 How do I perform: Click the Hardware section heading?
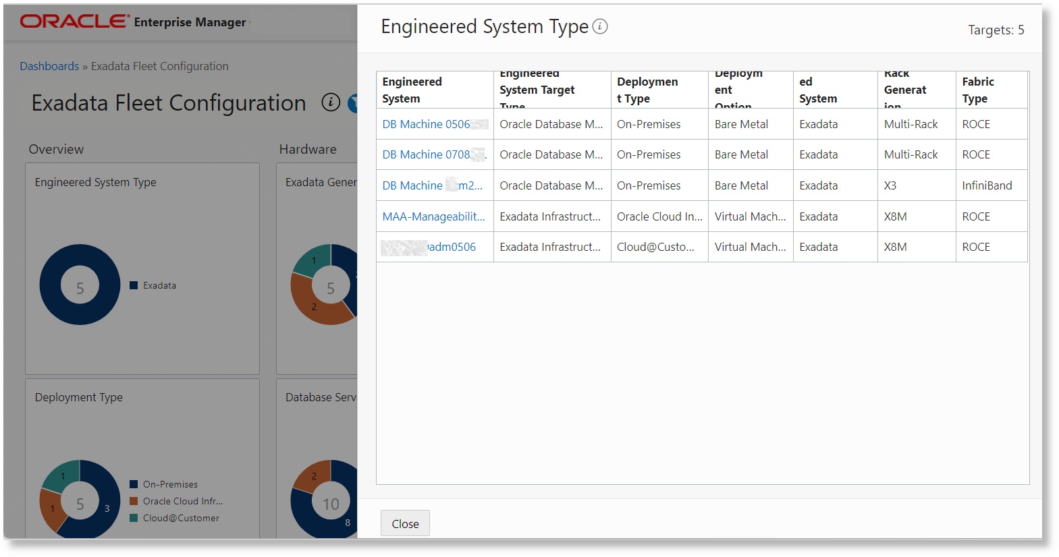[308, 149]
